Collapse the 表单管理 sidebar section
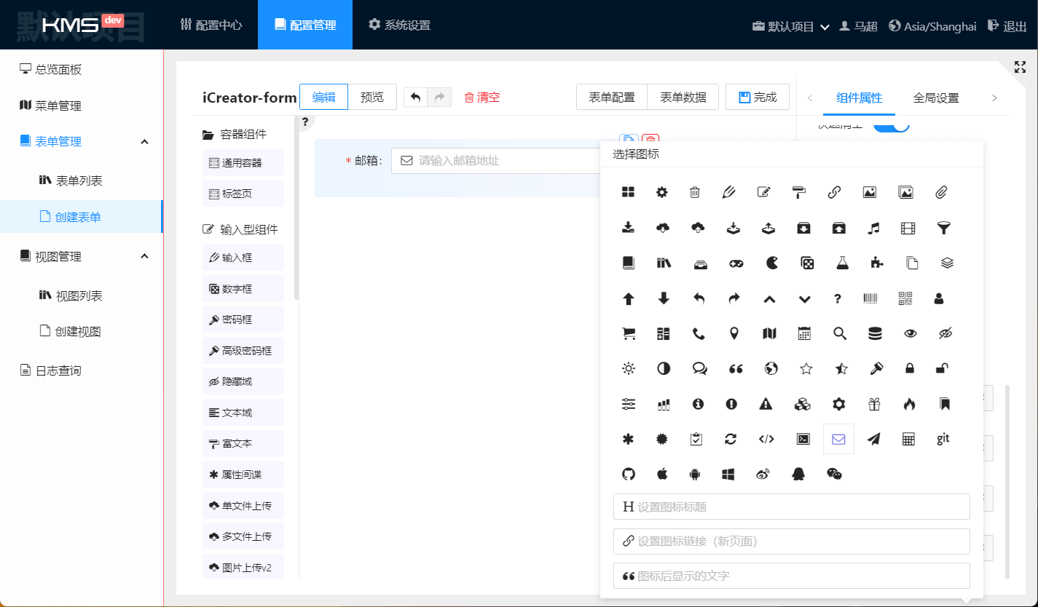The height and width of the screenshot is (607, 1038). [x=144, y=142]
